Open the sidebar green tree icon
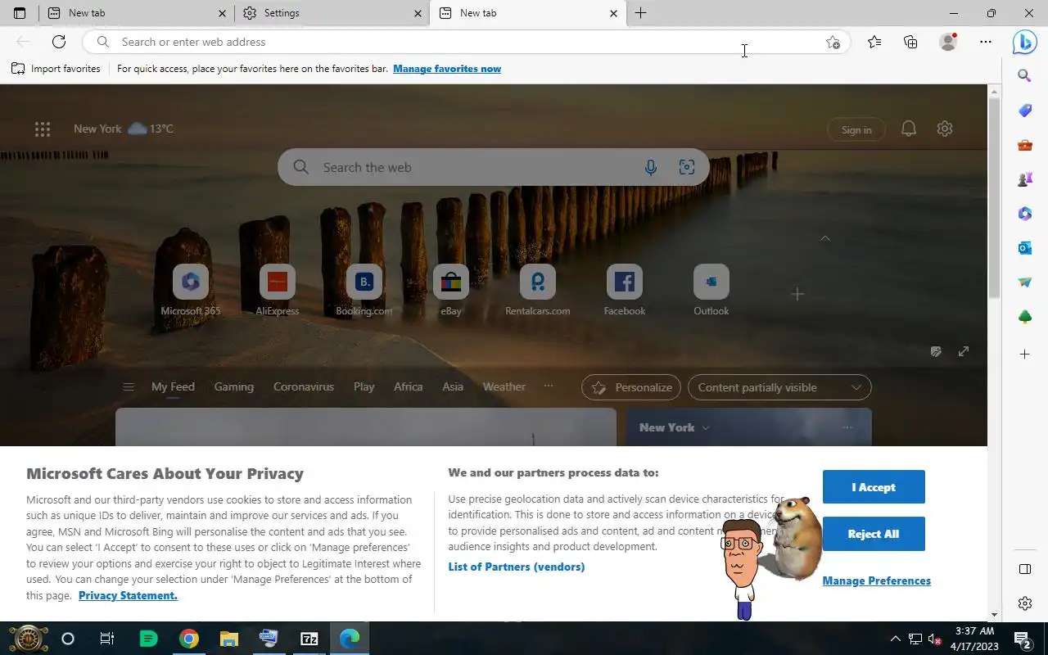The width and height of the screenshot is (1048, 655). point(1024,317)
